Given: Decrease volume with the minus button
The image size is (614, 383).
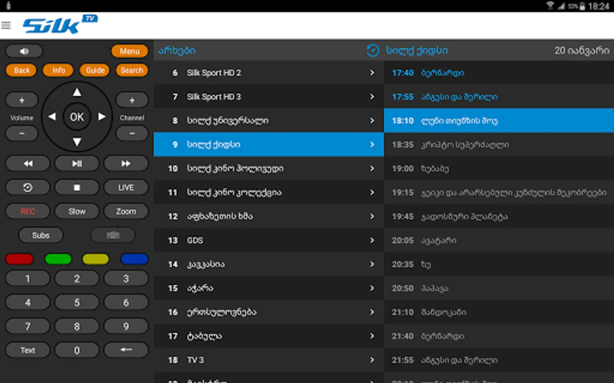Looking at the screenshot, I should point(22,134).
